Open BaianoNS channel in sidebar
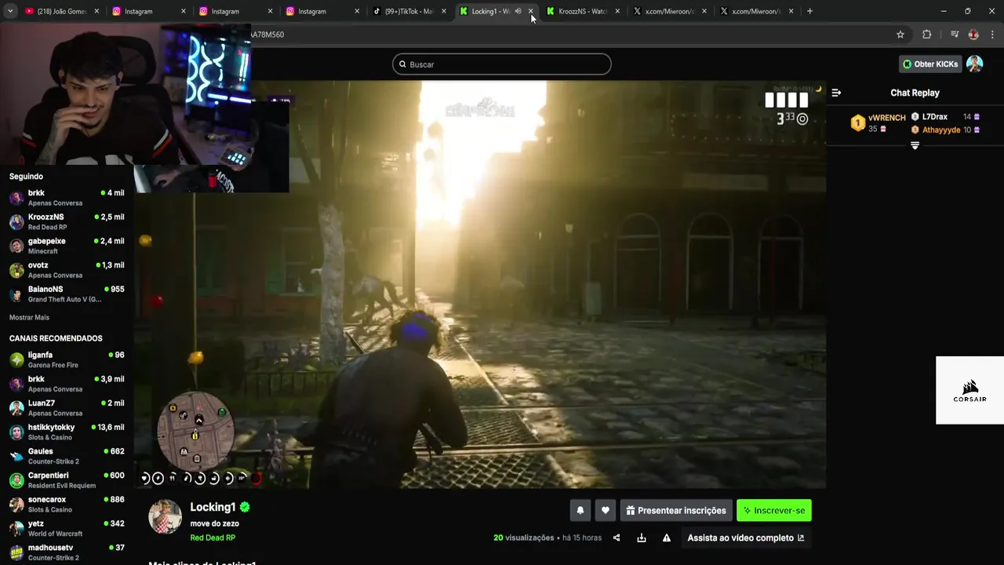This screenshot has height=565, width=1004. click(x=67, y=294)
